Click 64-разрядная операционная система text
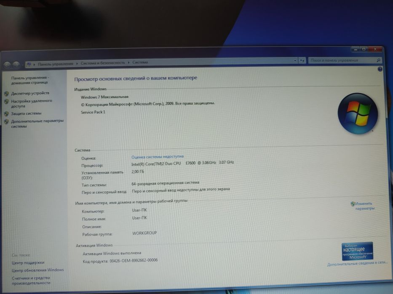The height and width of the screenshot is (294, 393). (166, 183)
